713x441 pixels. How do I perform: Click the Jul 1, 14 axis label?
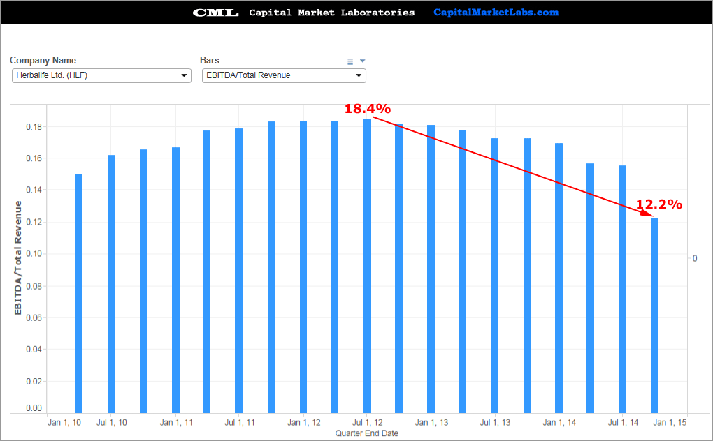[x=623, y=422]
